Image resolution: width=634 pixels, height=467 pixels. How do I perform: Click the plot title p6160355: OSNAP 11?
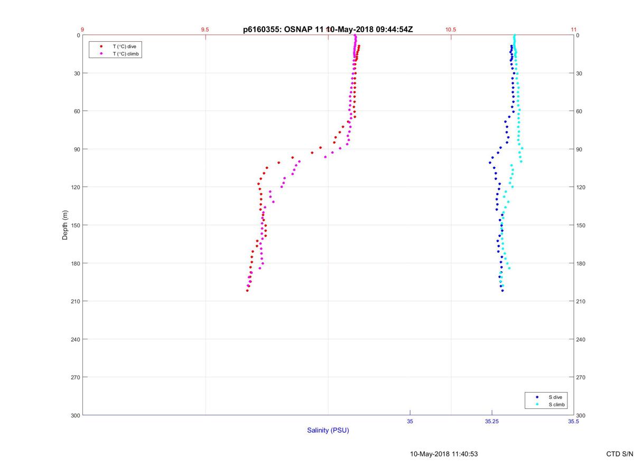(x=284, y=30)
